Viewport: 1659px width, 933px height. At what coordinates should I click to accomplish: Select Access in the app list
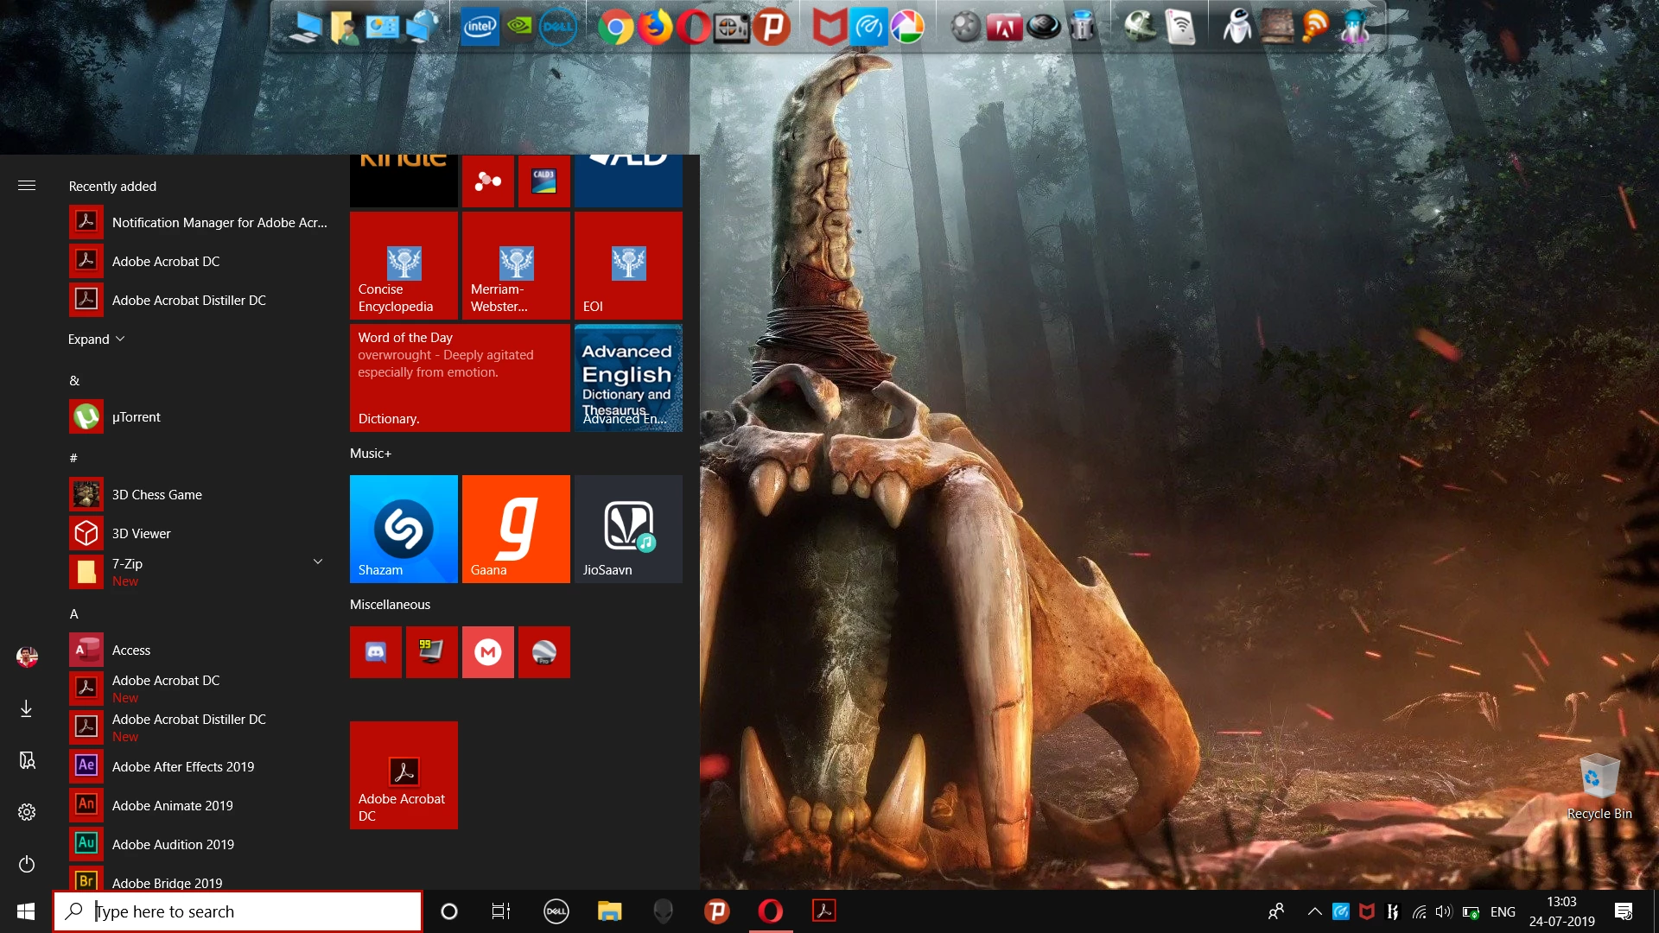pyautogui.click(x=130, y=650)
